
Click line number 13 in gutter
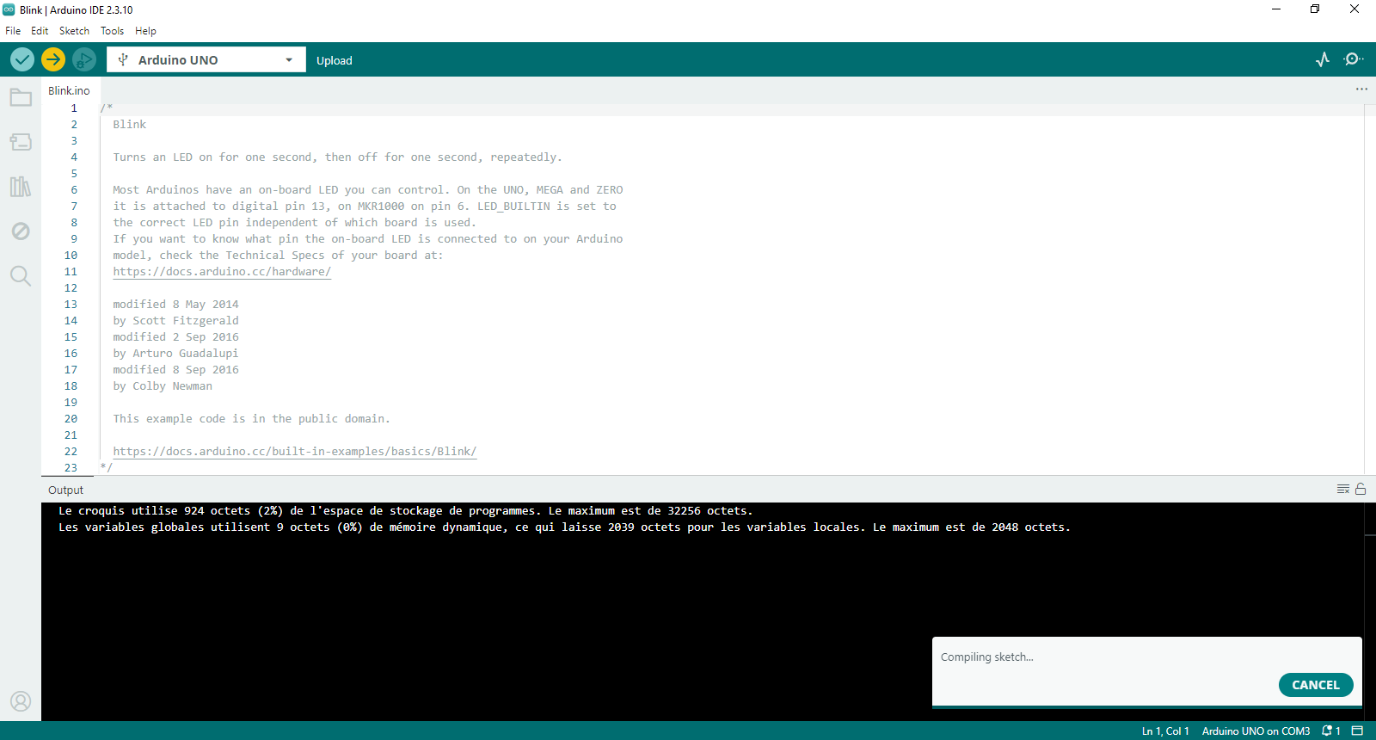(x=71, y=304)
